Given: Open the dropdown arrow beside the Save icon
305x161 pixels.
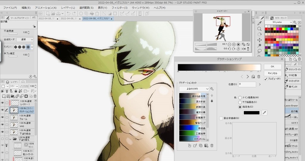Looking at the screenshot, I should point(63,14).
